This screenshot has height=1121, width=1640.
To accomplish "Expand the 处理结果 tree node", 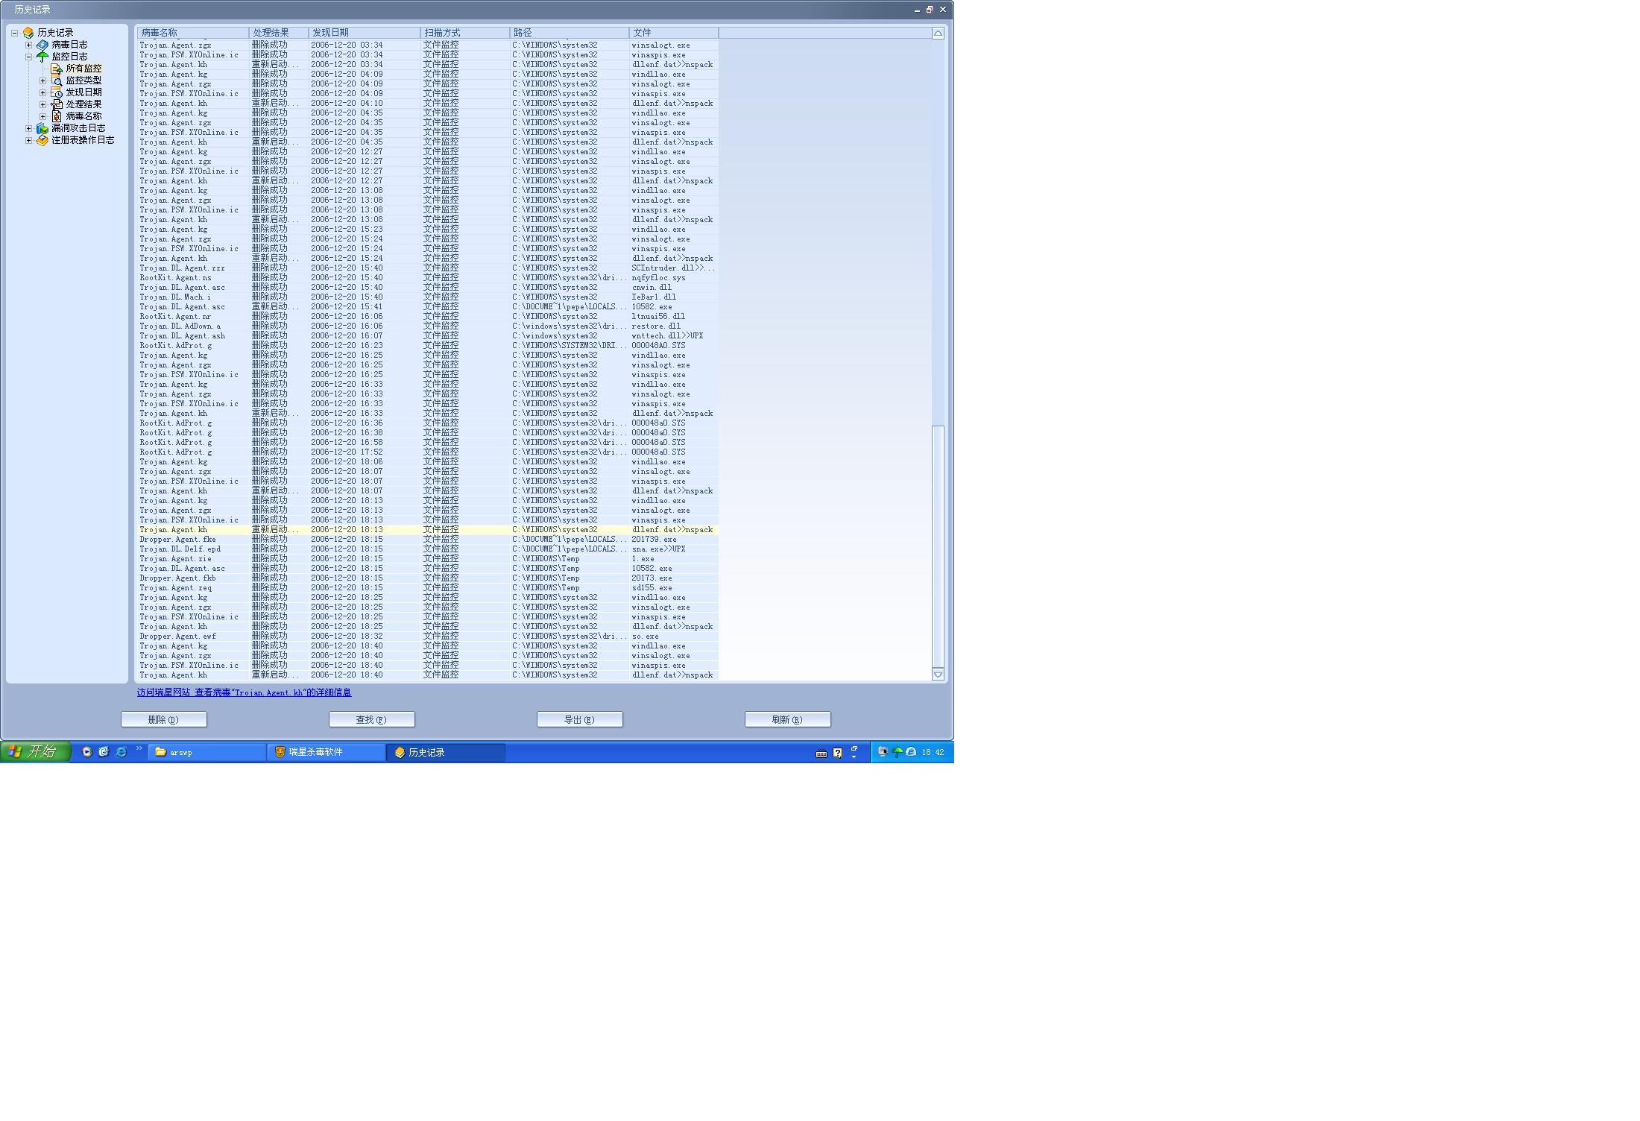I will [42, 104].
